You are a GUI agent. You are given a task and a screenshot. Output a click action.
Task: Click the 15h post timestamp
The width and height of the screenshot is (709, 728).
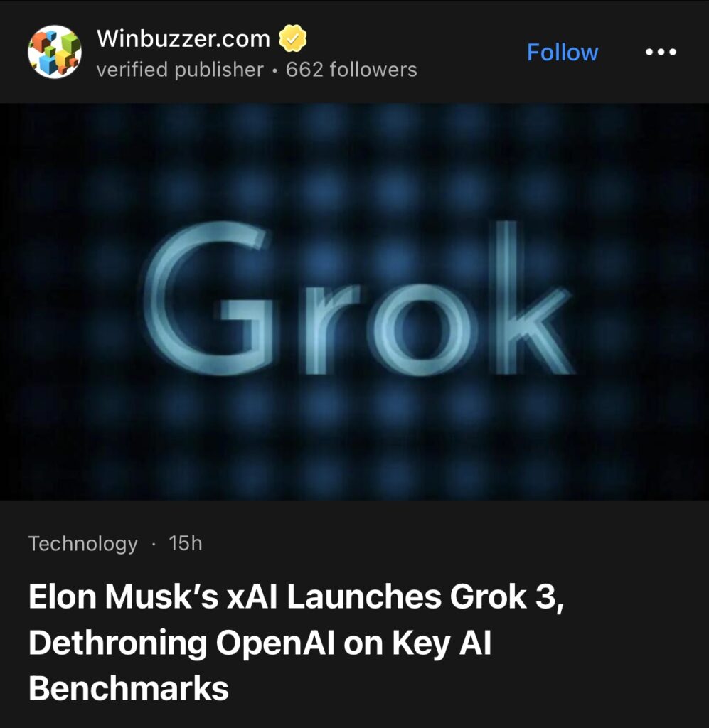186,543
